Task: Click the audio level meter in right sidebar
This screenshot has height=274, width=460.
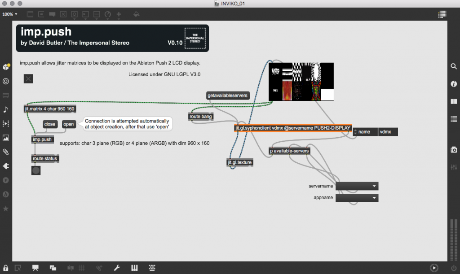Action: 454,240
